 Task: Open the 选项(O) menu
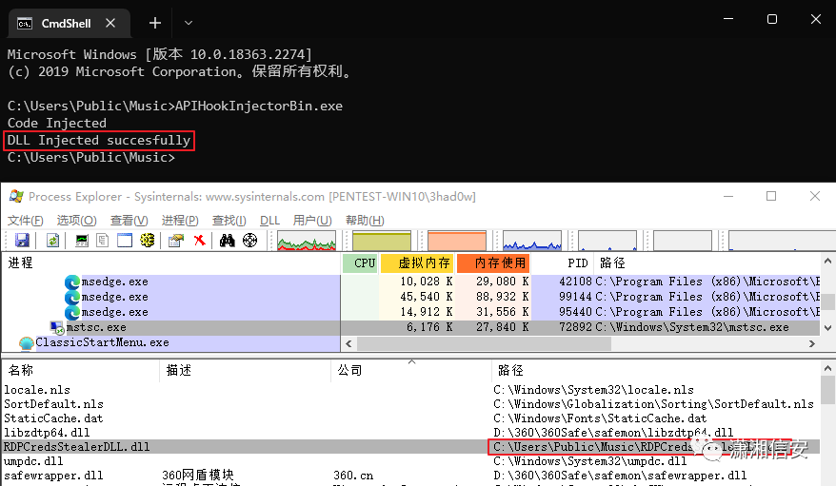click(x=77, y=221)
